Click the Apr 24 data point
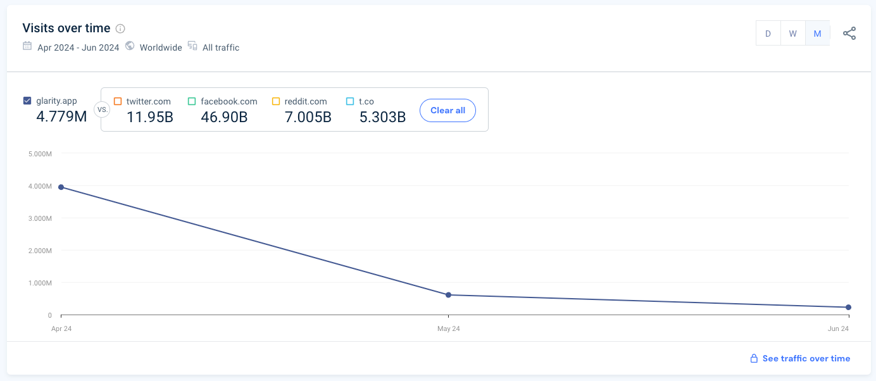The width and height of the screenshot is (876, 381). (x=61, y=187)
